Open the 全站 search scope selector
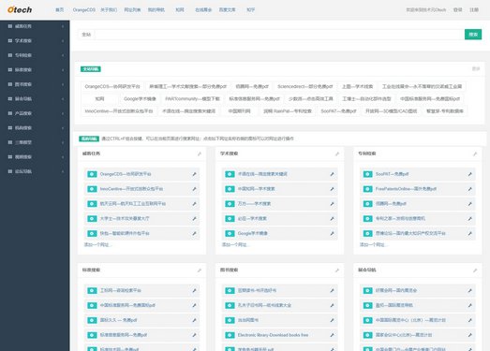 (86, 35)
